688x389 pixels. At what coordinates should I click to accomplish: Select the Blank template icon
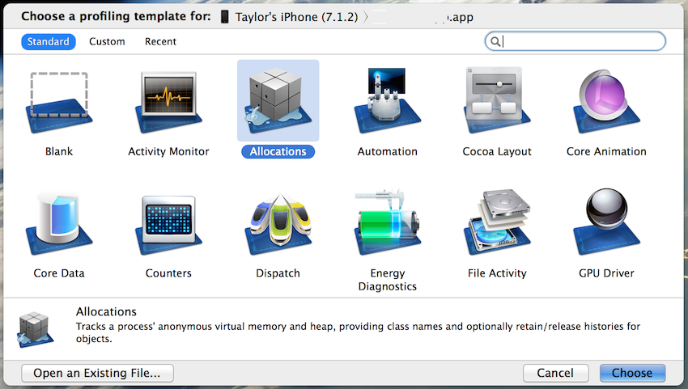(x=59, y=102)
